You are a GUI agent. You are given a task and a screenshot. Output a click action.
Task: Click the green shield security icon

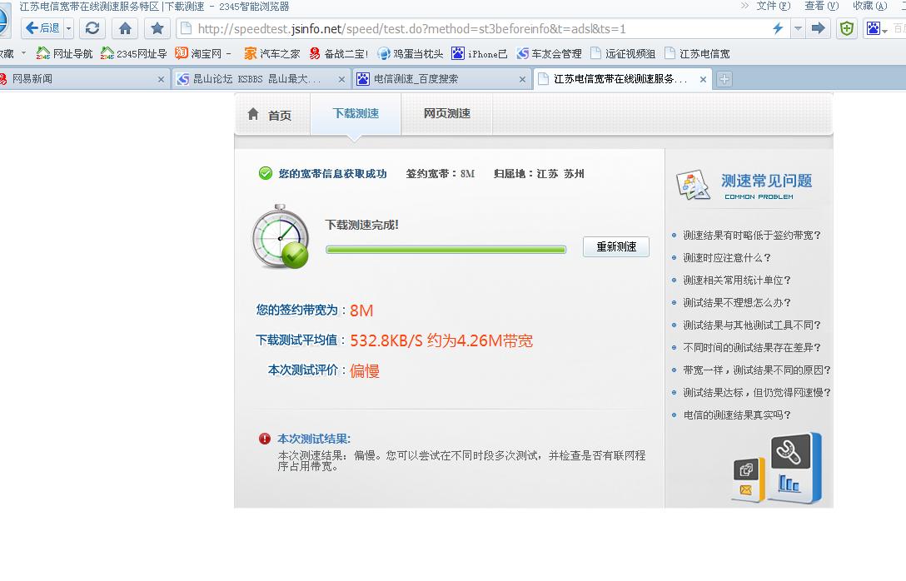[x=847, y=28]
